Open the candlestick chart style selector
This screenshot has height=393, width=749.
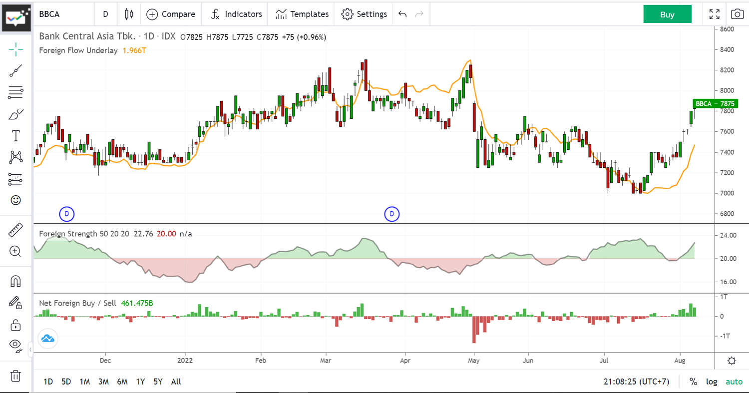128,14
